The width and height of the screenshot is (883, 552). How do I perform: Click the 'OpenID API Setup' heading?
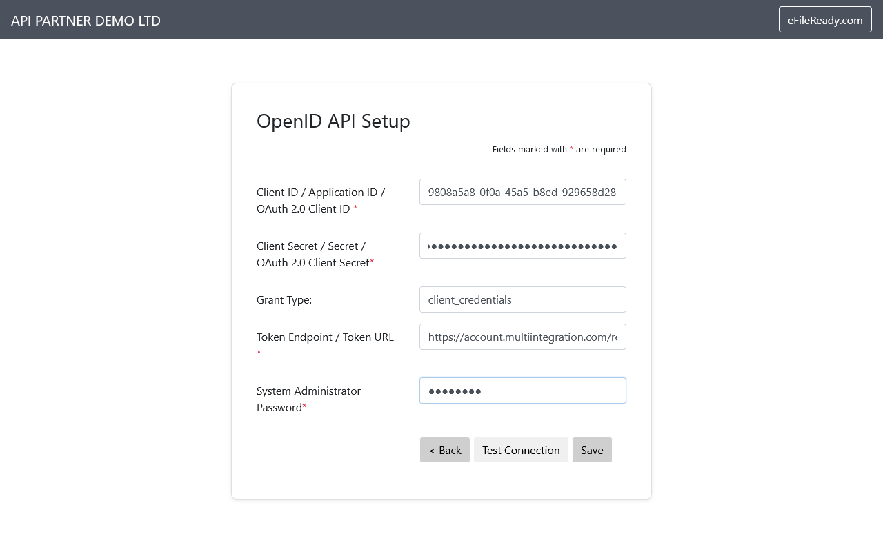(333, 121)
